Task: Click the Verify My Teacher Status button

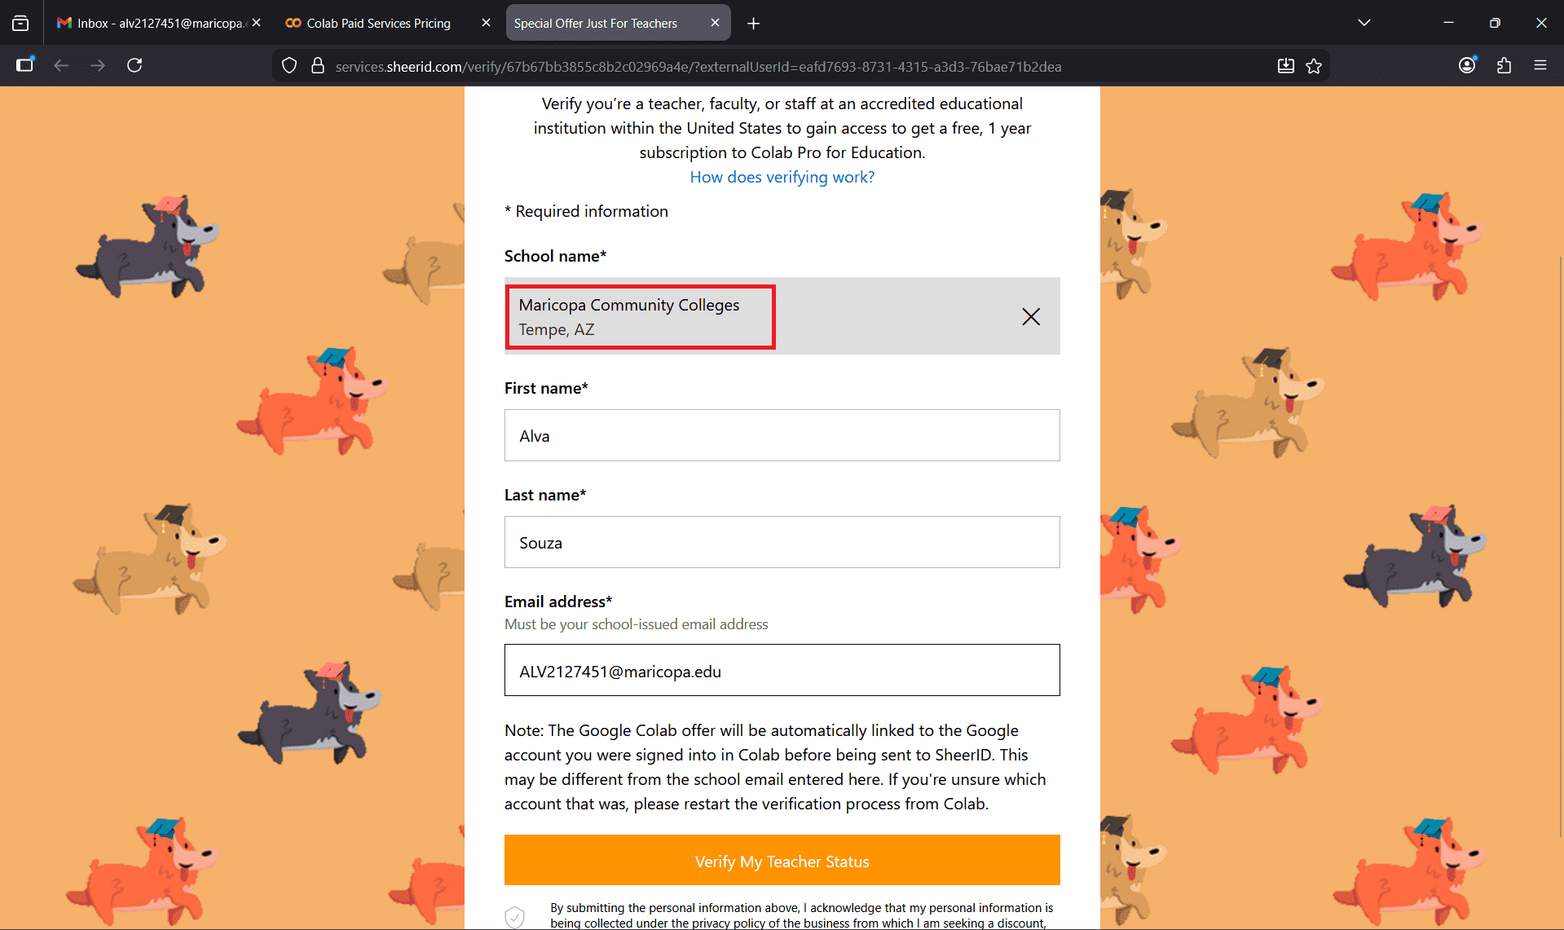Action: 782,861
